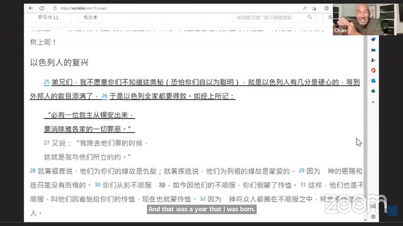Open the Microsoft 365 icon in sidebar
This screenshot has height=226, width=403.
coord(373,70)
